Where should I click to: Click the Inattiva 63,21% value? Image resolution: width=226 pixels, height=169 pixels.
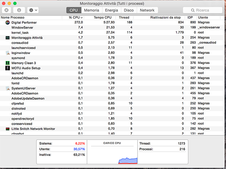(x=79, y=155)
